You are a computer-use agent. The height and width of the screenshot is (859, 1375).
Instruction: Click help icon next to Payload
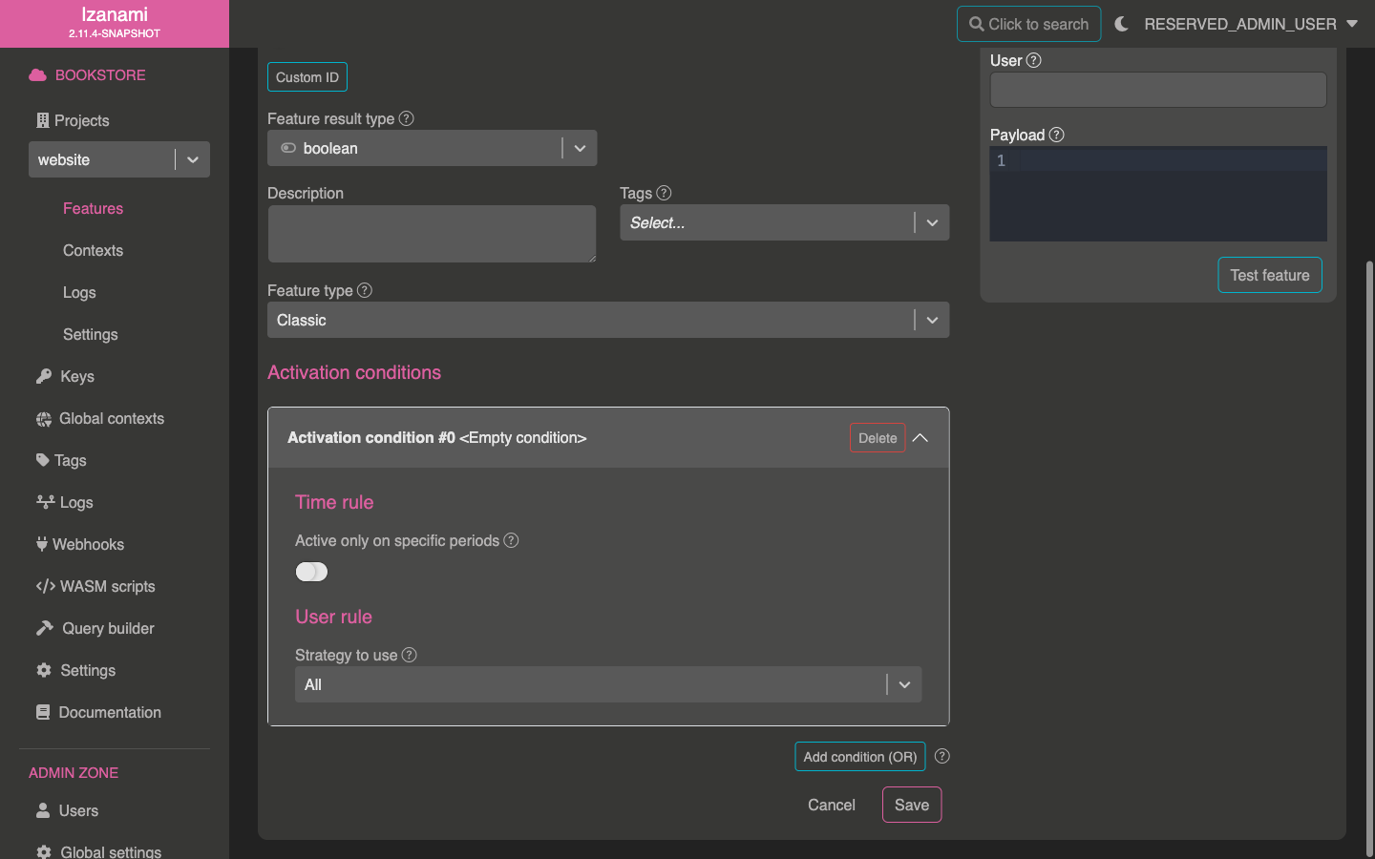pos(1056,135)
